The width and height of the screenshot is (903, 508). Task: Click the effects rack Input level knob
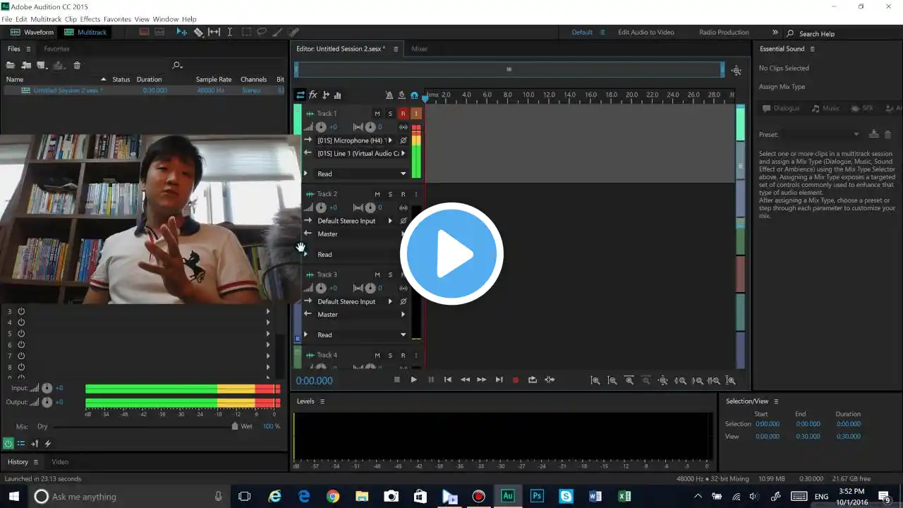(47, 388)
